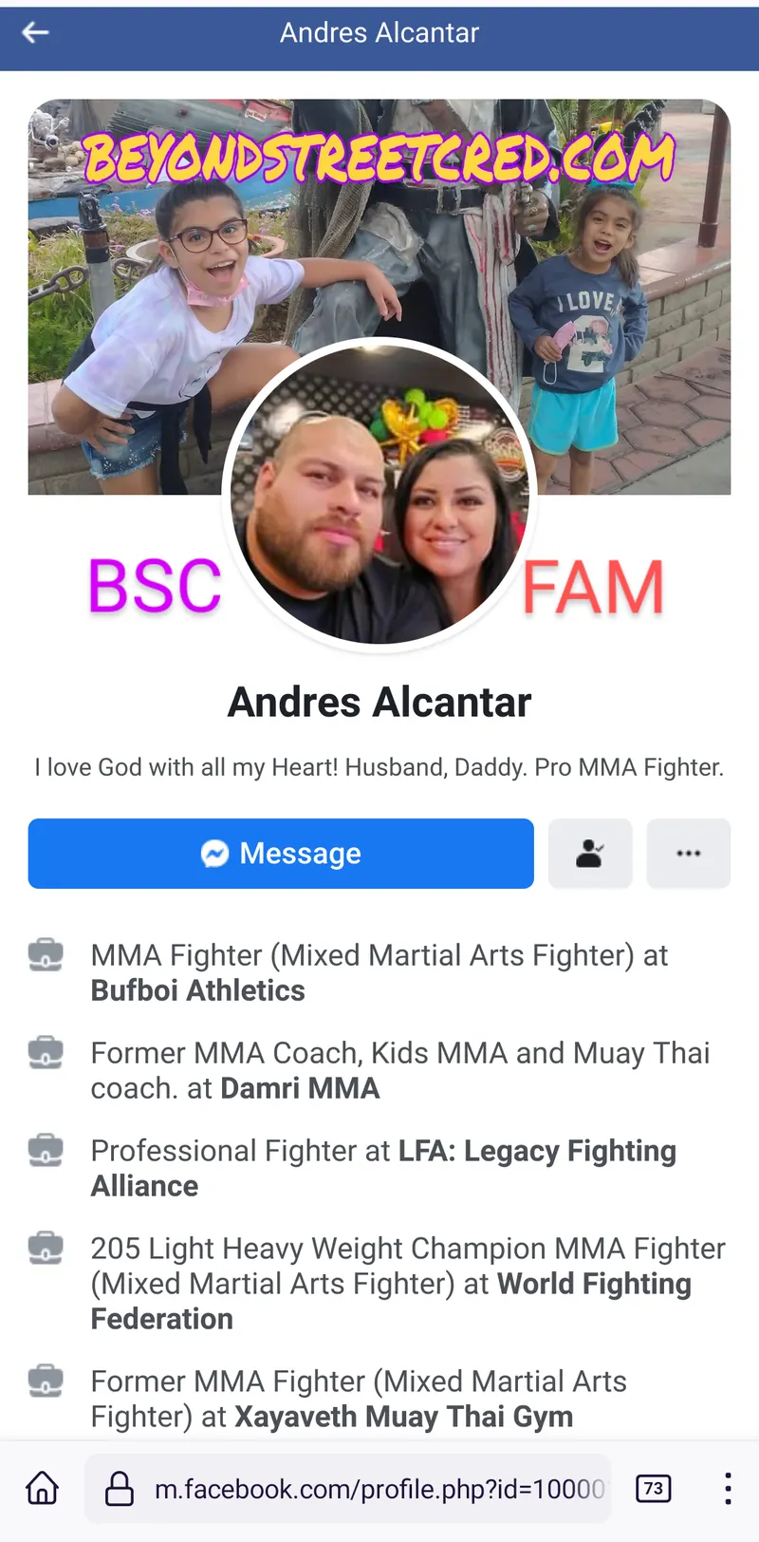The height and width of the screenshot is (1542, 759).
Task: View the circular profile picture
Action: click(379, 495)
